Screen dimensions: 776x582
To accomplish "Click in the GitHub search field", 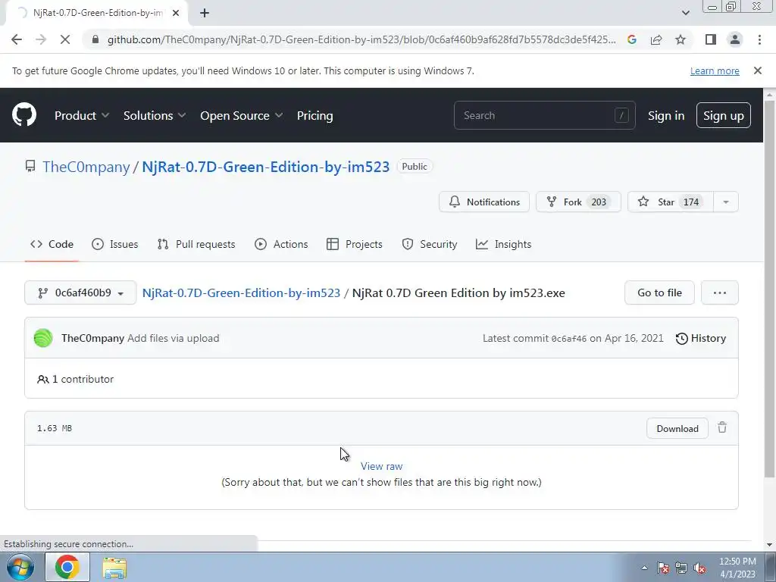I will pyautogui.click(x=544, y=115).
